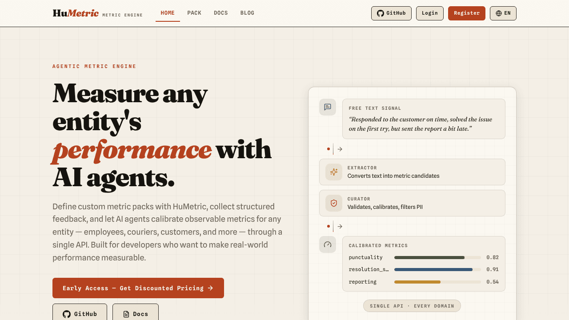Click 'Converts text into metric candidates' text
This screenshot has width=569, height=320.
[393, 176]
